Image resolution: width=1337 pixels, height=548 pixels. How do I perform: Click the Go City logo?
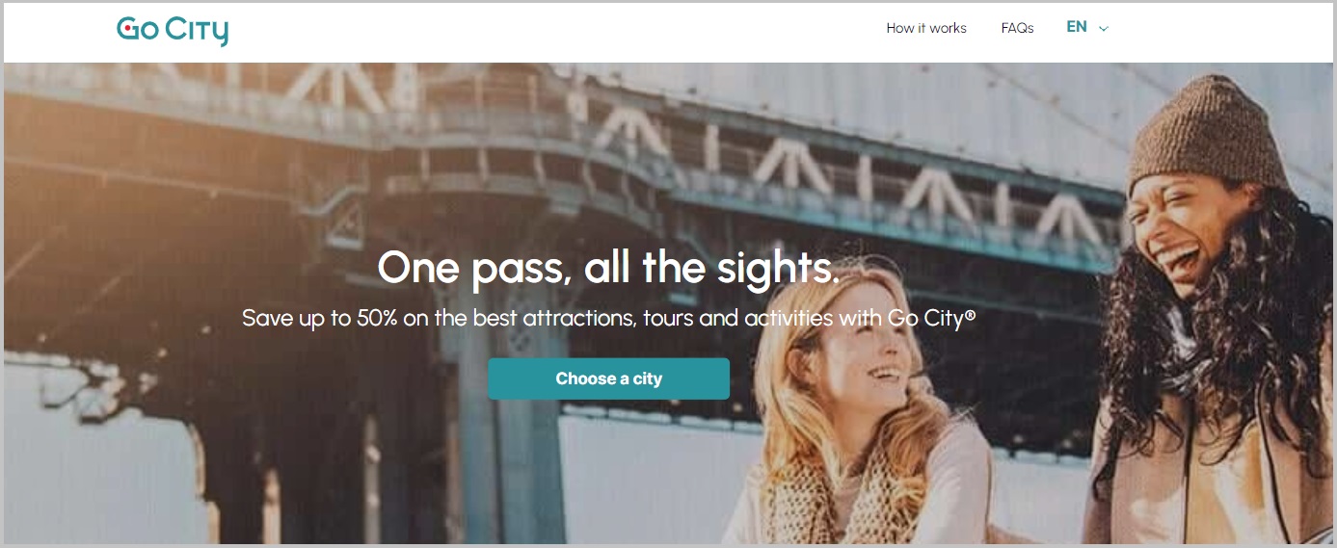click(x=173, y=30)
